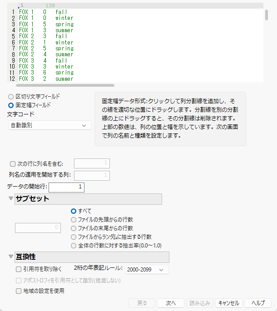Enable 引用符を取り除く checkbox

coord(19,269)
